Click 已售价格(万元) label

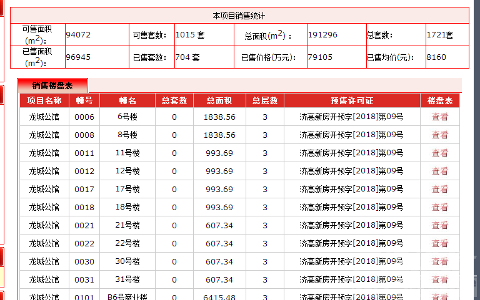[268, 57]
